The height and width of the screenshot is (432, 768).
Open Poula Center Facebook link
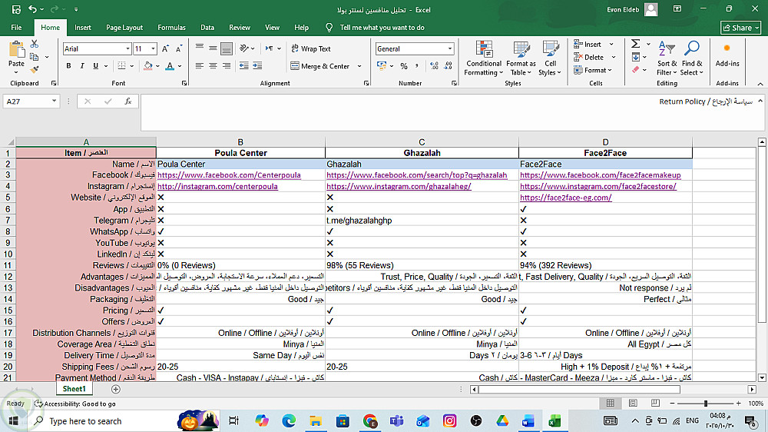(x=229, y=175)
